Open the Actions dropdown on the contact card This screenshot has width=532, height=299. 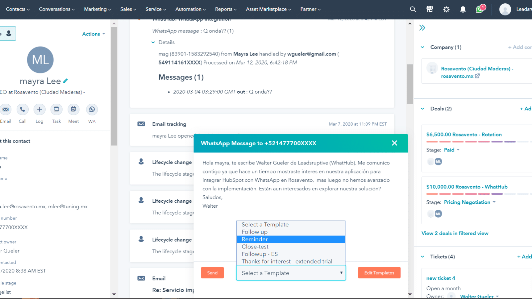93,34
